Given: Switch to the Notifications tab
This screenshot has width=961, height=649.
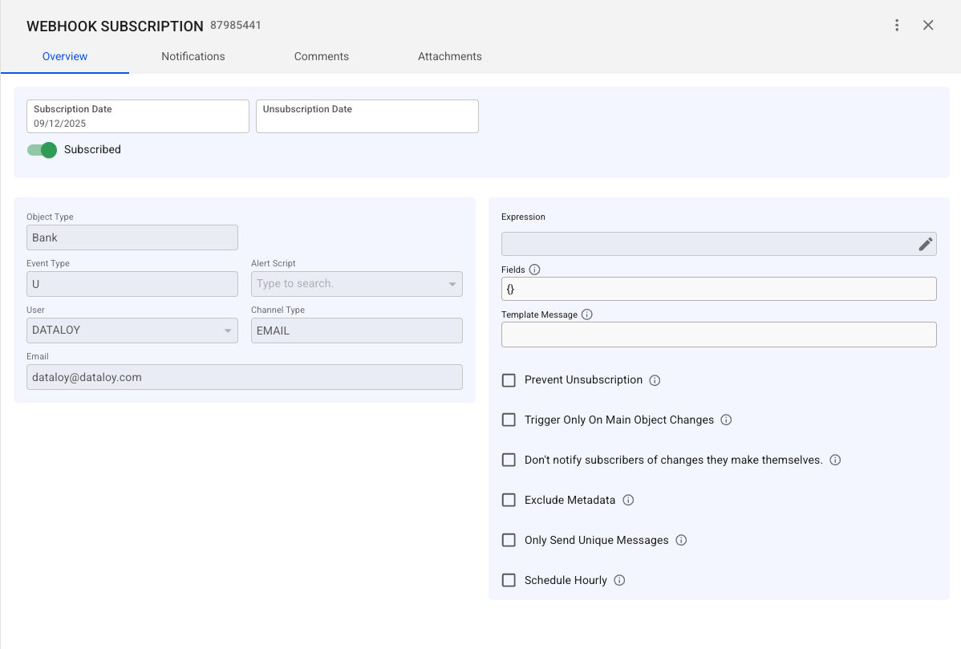Looking at the screenshot, I should click(193, 57).
